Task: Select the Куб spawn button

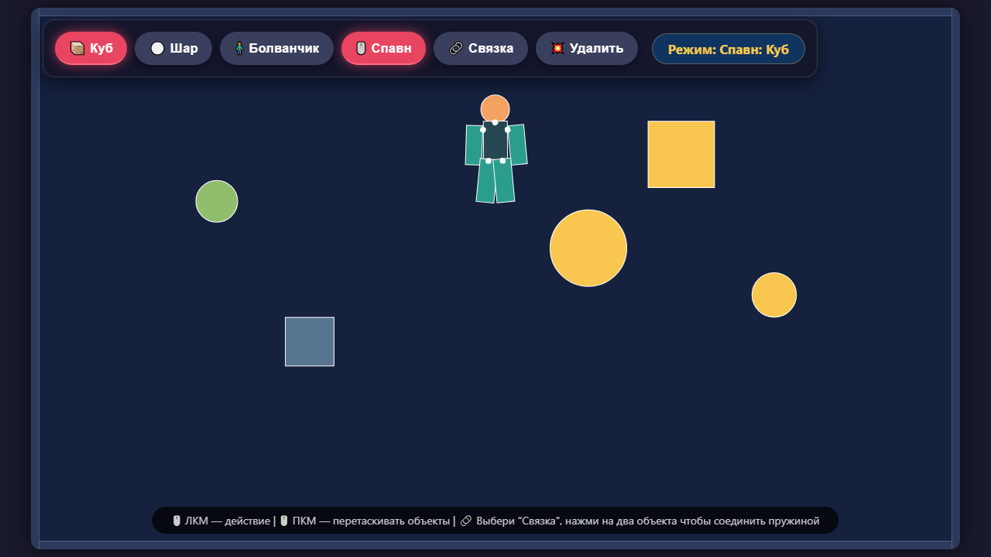Action: tap(91, 48)
